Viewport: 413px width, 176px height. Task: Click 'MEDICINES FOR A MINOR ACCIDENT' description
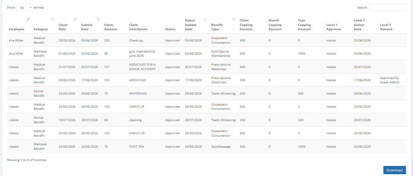click(x=142, y=67)
